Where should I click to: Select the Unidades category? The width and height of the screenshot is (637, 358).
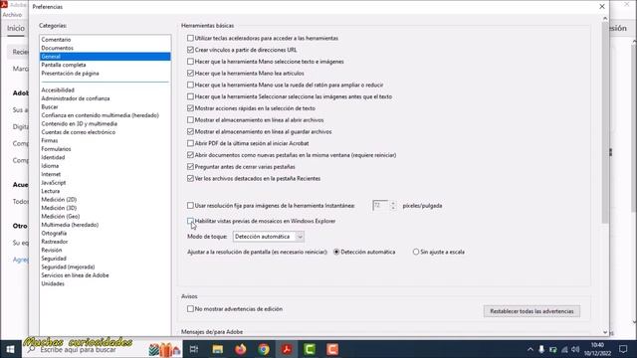(53, 283)
